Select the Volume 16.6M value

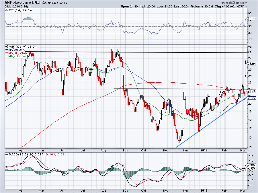[202, 6]
